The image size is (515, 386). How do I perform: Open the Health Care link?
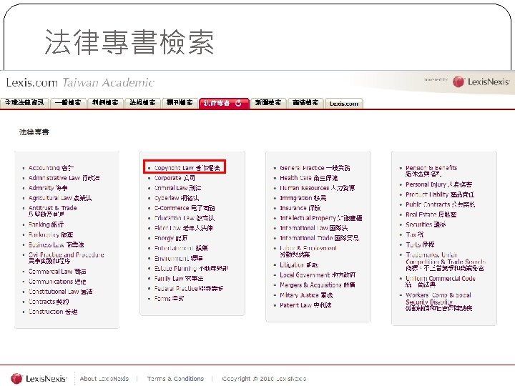coord(309,178)
